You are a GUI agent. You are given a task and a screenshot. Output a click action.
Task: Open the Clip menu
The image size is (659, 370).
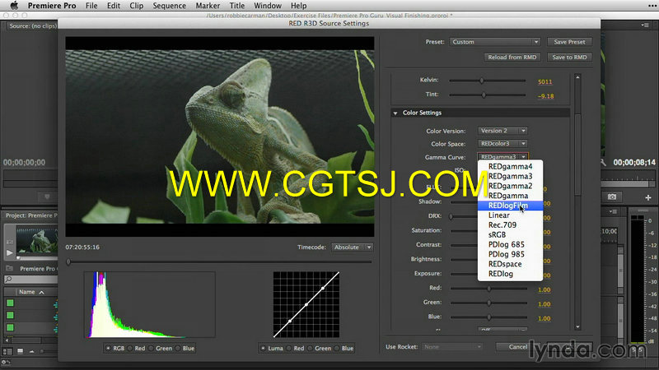(x=136, y=6)
